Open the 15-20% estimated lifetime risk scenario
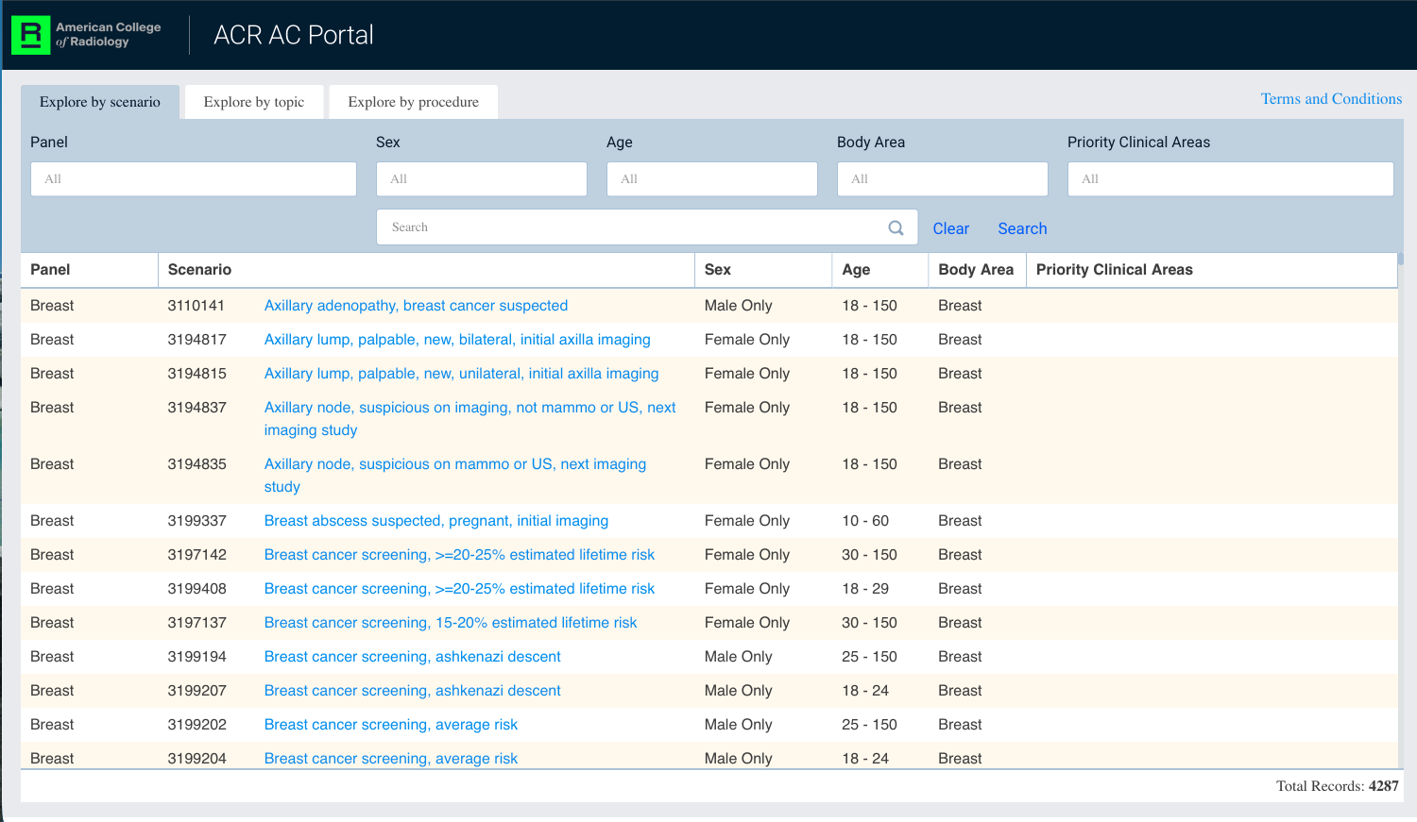This screenshot has height=822, width=1417. [x=450, y=623]
